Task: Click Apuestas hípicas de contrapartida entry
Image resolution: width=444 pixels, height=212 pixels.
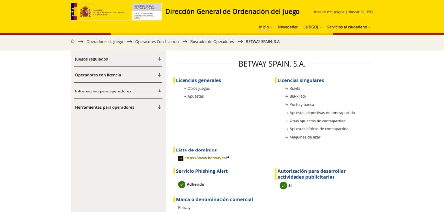Action: 319,129
